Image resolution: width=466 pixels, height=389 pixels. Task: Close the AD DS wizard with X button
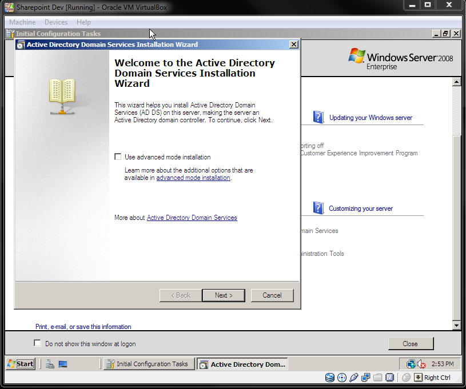pyautogui.click(x=294, y=45)
